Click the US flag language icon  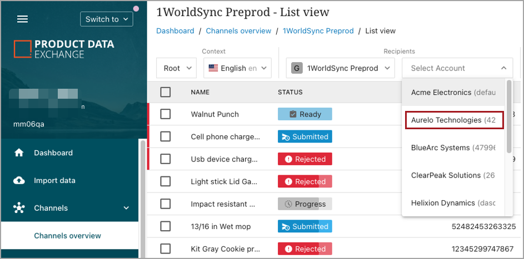pos(213,68)
